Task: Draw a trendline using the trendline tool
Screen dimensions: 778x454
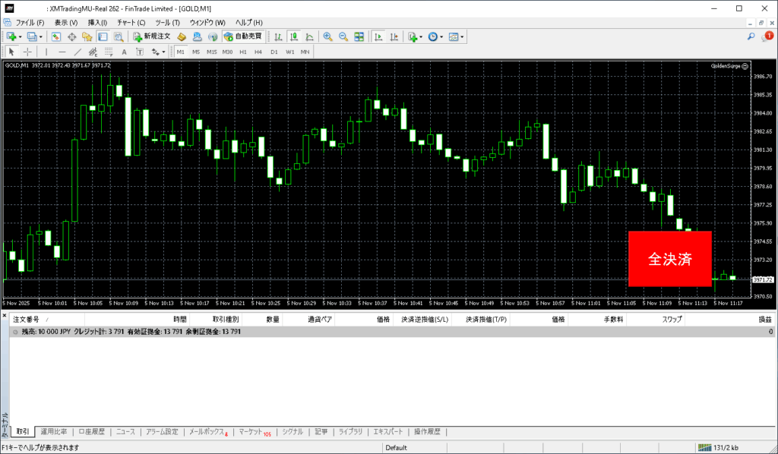Action: coord(78,52)
